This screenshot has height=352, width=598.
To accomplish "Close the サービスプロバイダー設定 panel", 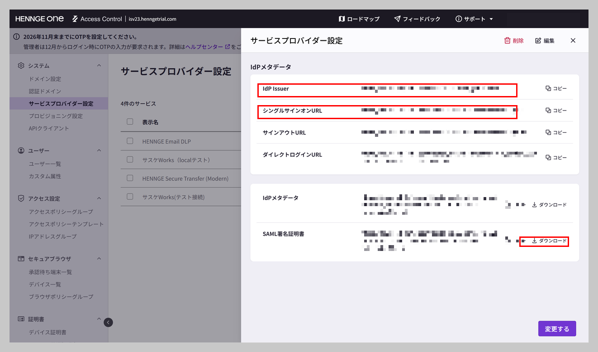I will 573,41.
